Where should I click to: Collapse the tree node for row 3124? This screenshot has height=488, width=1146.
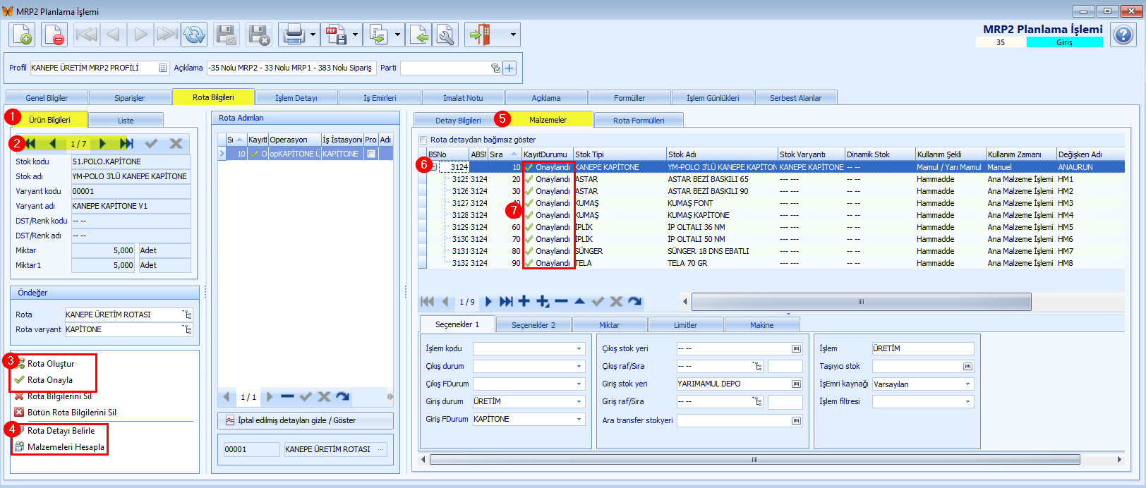tap(435, 167)
